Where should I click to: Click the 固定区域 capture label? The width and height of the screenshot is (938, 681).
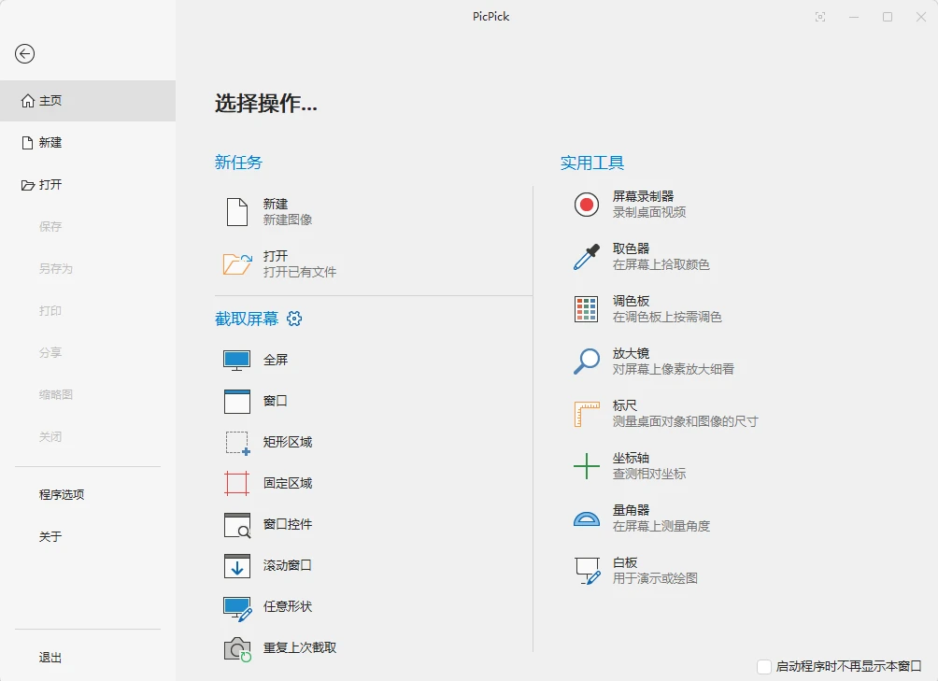click(288, 483)
